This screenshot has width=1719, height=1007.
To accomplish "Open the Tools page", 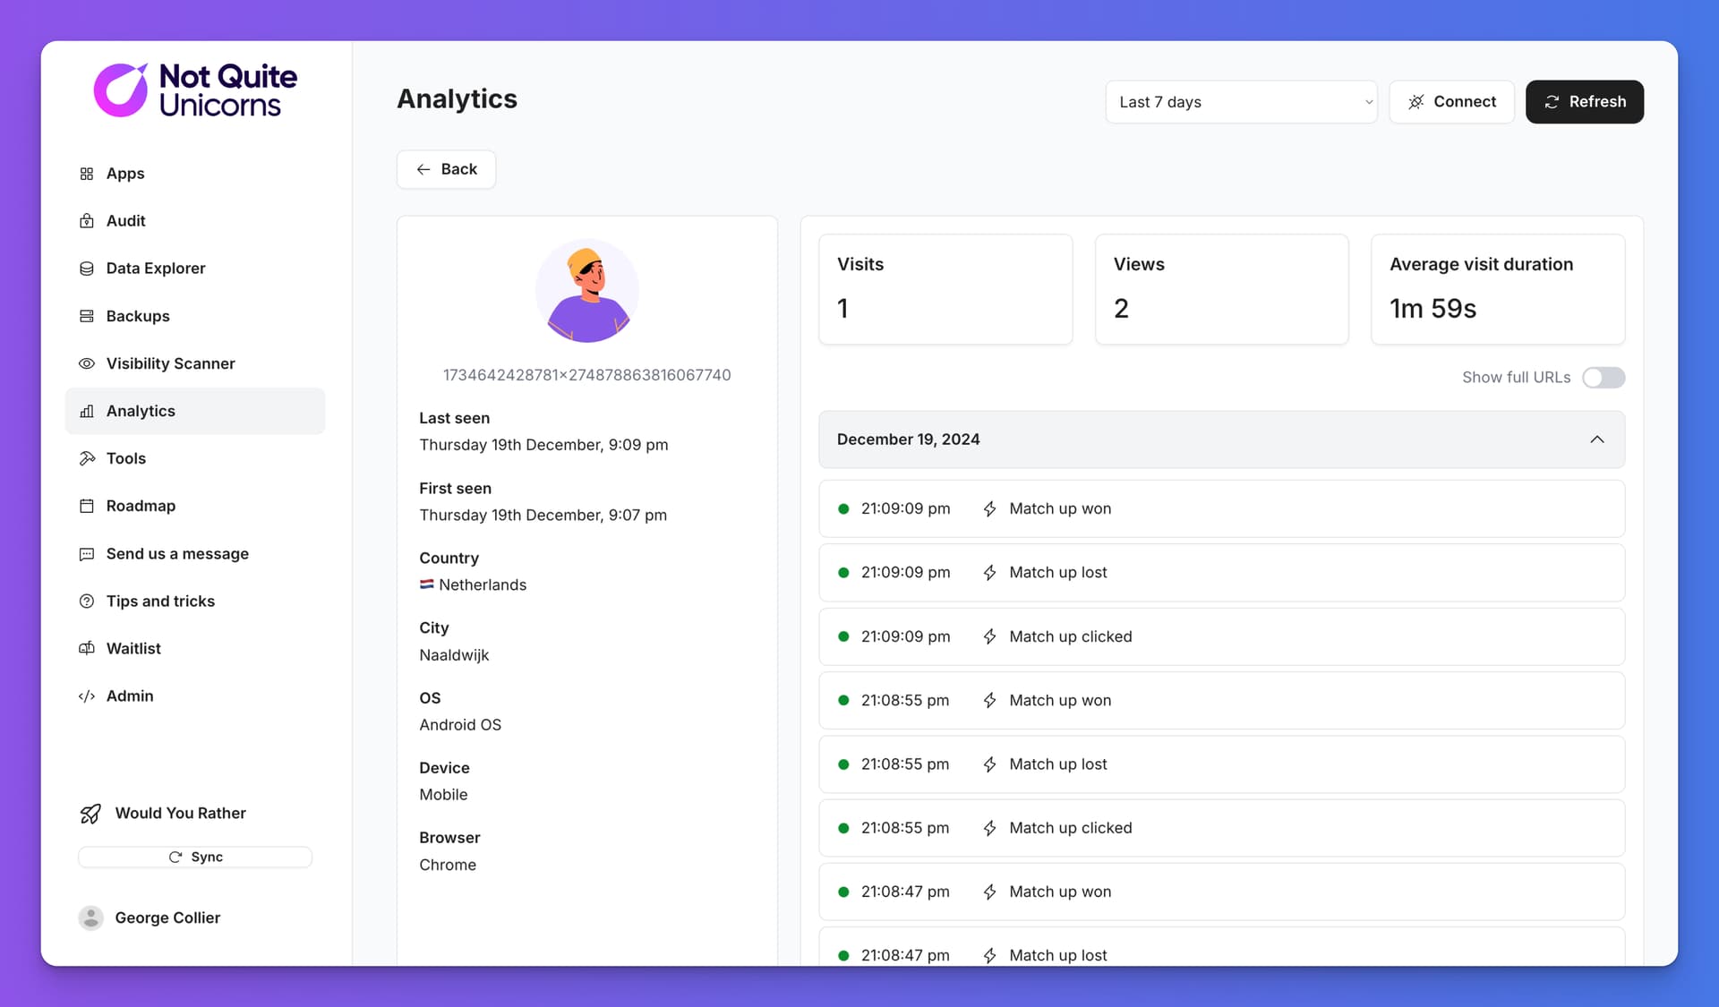I will pos(195,458).
